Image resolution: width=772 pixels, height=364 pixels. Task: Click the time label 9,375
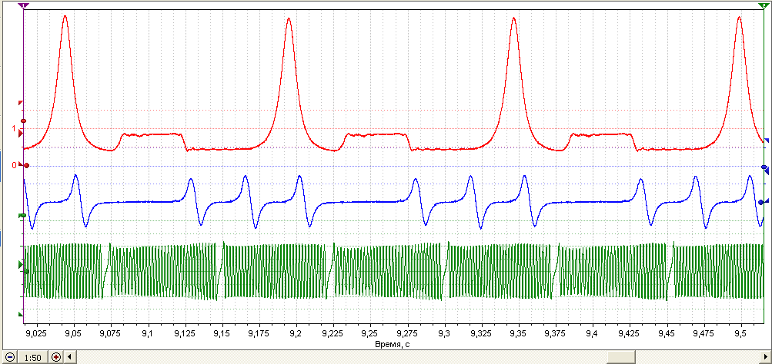(x=556, y=333)
